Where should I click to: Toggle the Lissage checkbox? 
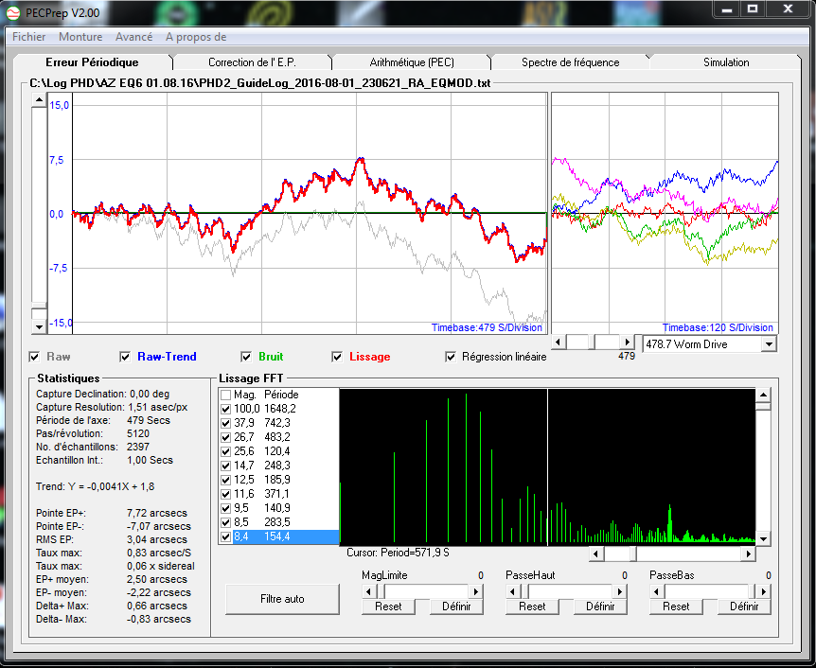pos(337,357)
